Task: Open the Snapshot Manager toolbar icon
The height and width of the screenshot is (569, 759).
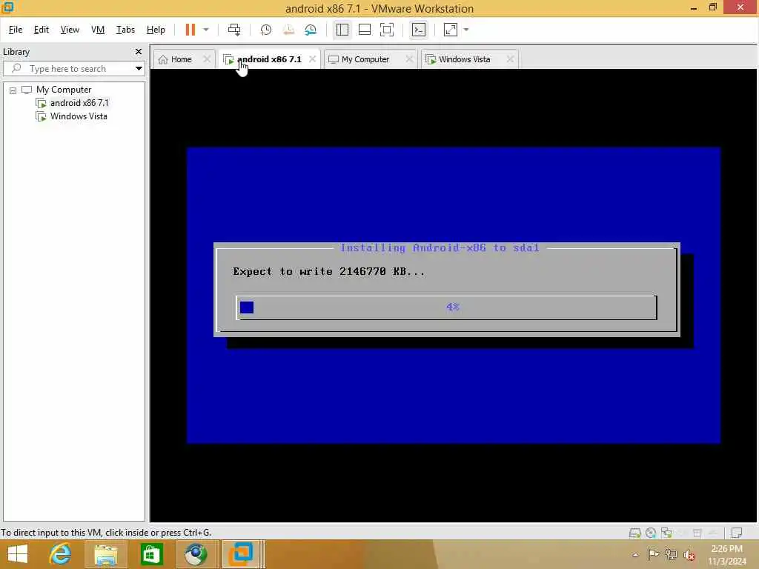Action: [311, 30]
